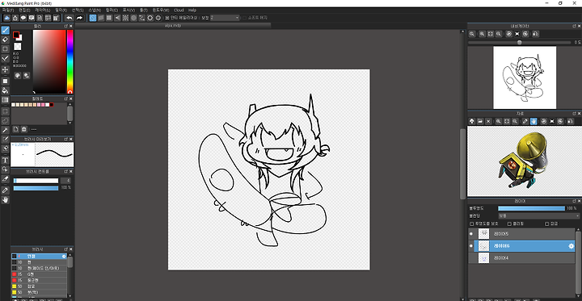Enable the circle snap guide

click(x=133, y=18)
